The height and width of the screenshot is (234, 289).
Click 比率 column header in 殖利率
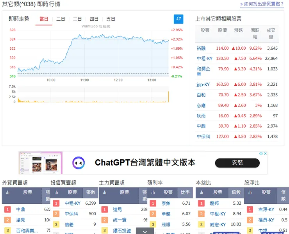185,193
